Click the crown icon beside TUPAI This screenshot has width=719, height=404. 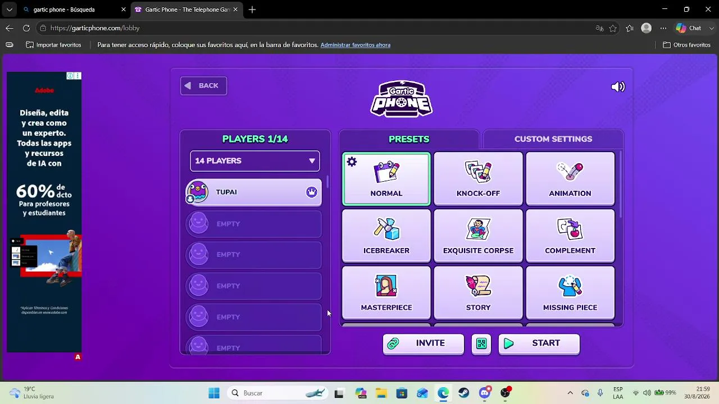(312, 192)
